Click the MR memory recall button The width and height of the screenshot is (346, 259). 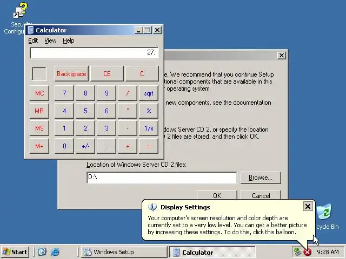39,111
